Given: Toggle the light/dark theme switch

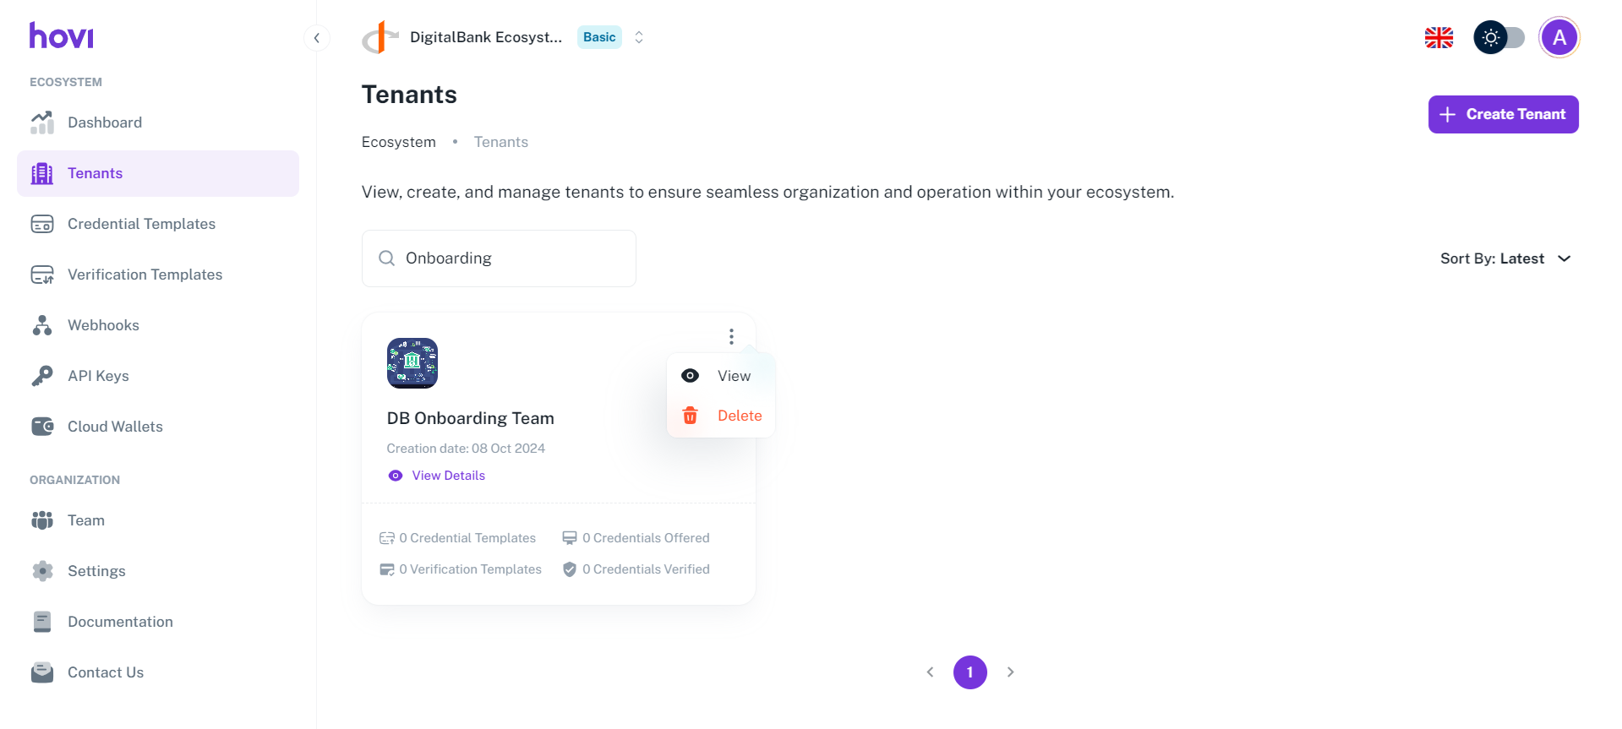Looking at the screenshot, I should (1499, 37).
